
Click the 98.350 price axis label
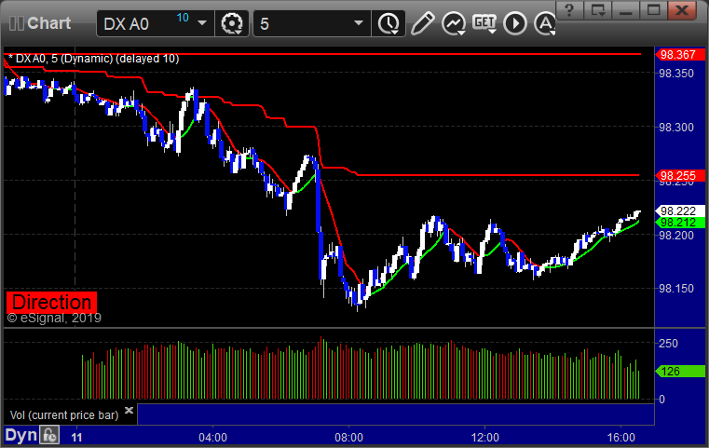pos(676,74)
